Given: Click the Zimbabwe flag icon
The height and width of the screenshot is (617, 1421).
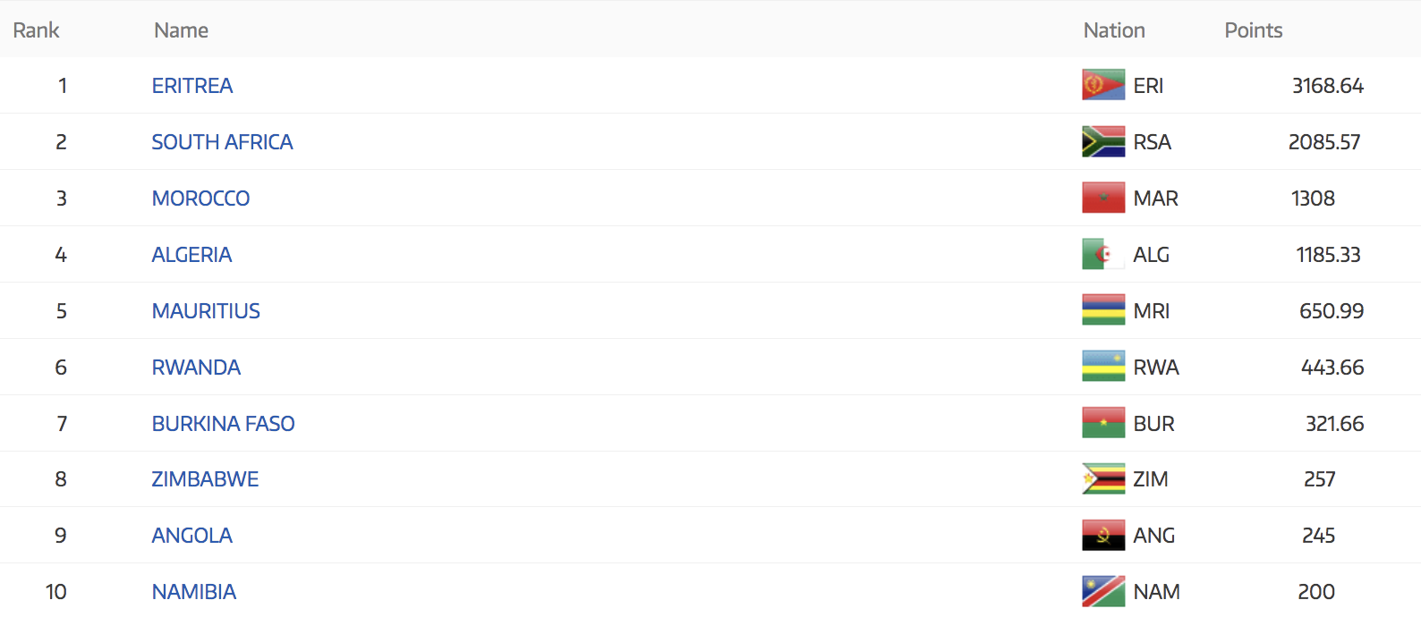Looking at the screenshot, I should [x=1102, y=479].
